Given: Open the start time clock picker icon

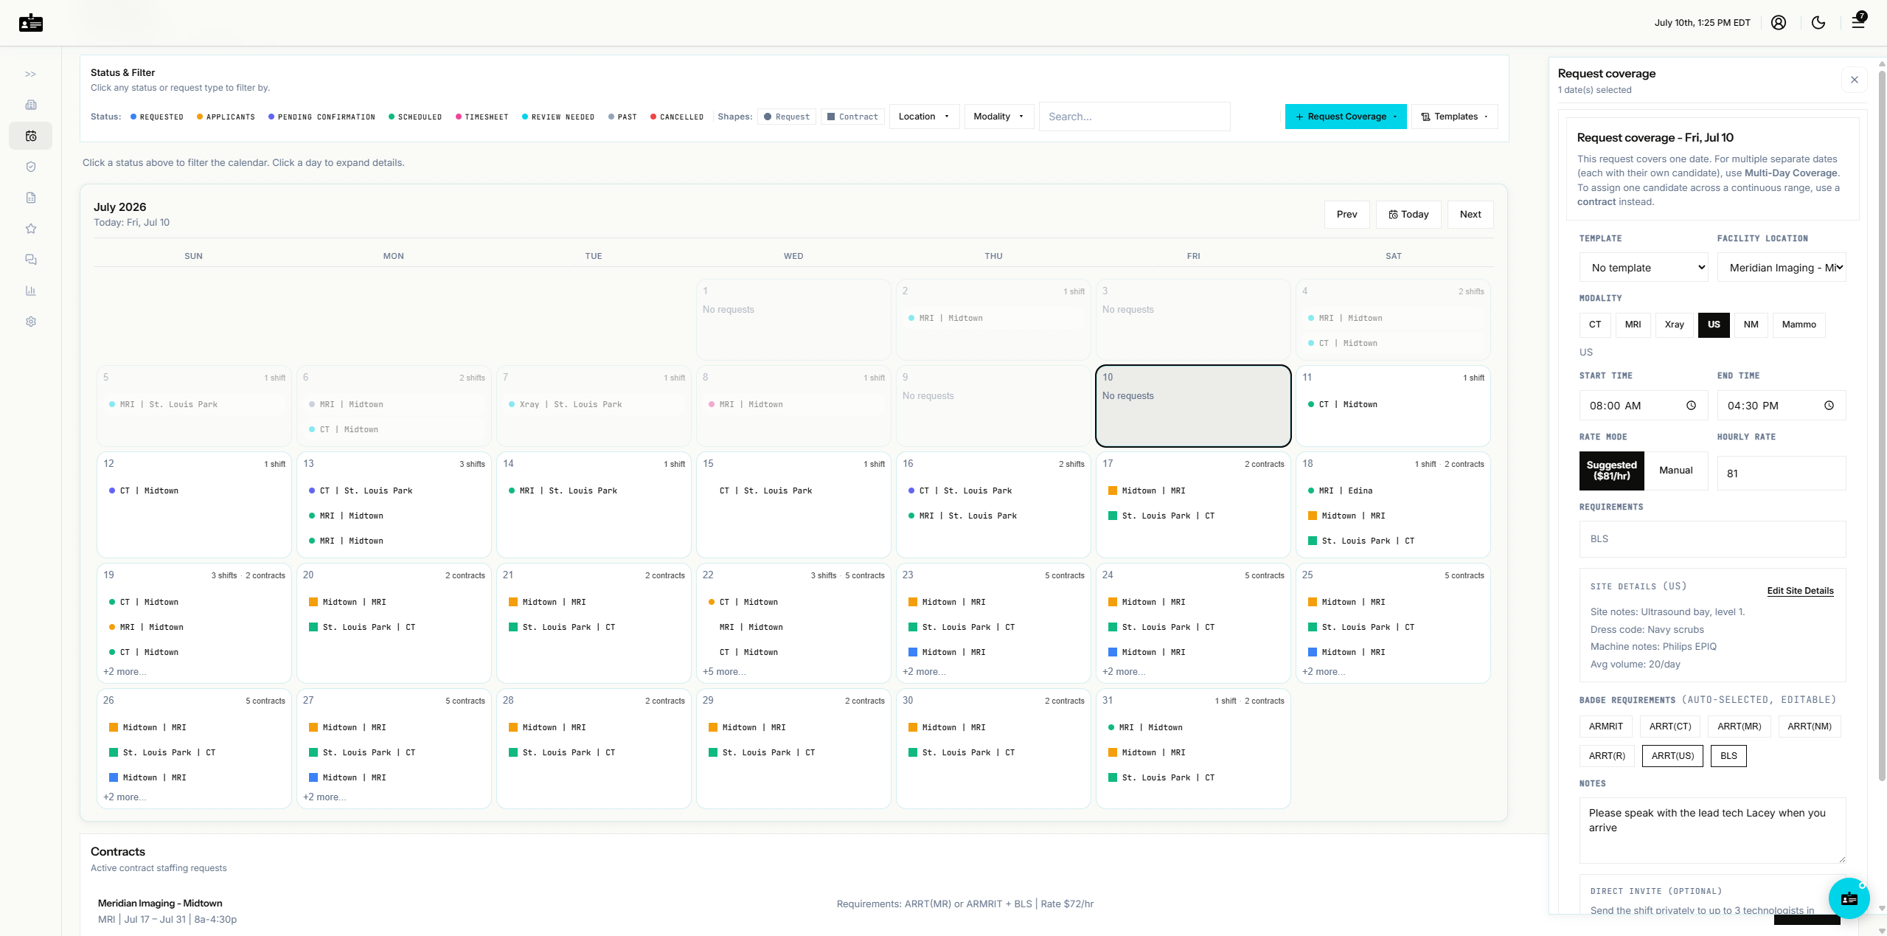Looking at the screenshot, I should coord(1691,406).
